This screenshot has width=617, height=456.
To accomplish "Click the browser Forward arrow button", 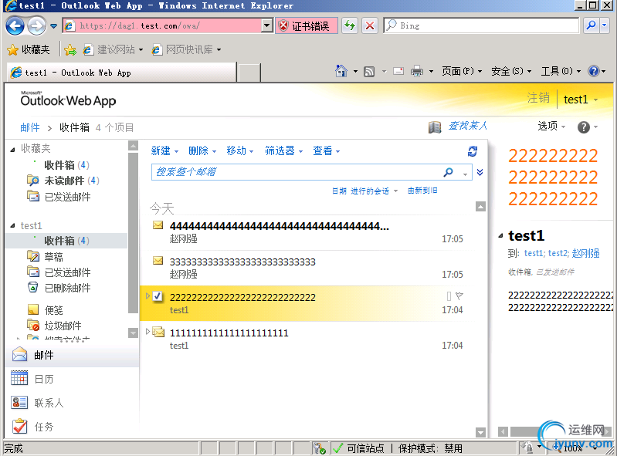I will tap(36, 26).
